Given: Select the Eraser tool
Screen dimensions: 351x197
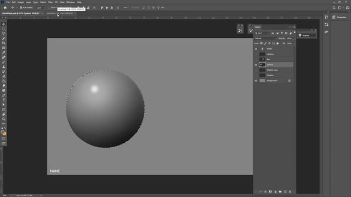Looking at the screenshot, I should pos(4,77).
